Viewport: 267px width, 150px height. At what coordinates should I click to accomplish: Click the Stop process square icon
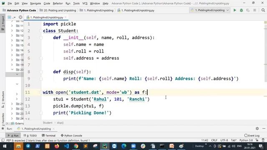255,10
